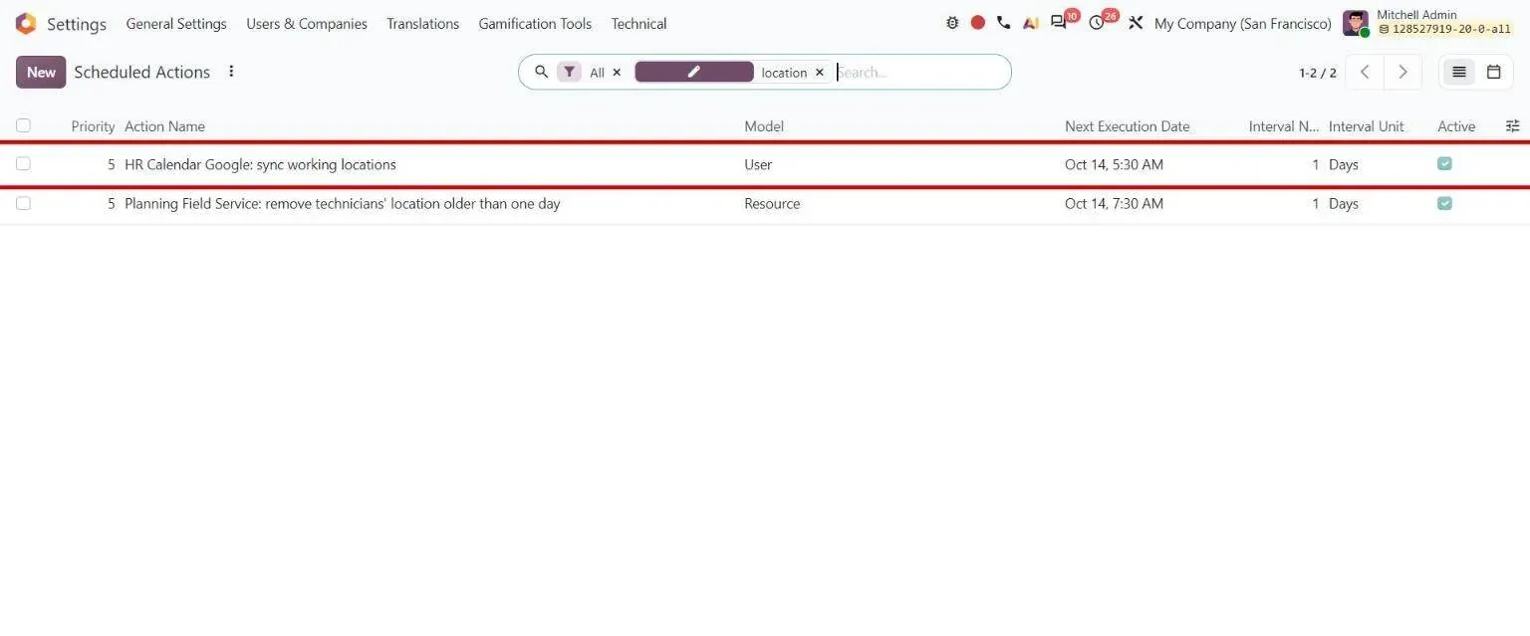Select all rows with the header checkbox
Screen dimensions: 1530x636
(23, 125)
